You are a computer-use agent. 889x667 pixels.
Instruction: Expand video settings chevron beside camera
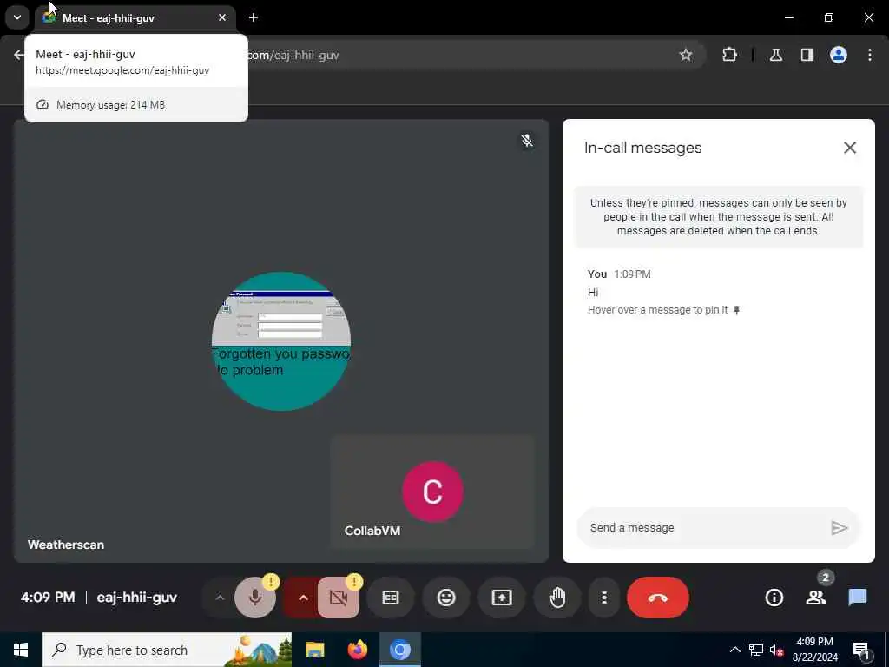click(x=303, y=598)
